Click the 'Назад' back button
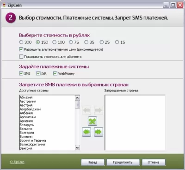The width and height of the screenshot is (185, 170). tap(92, 162)
